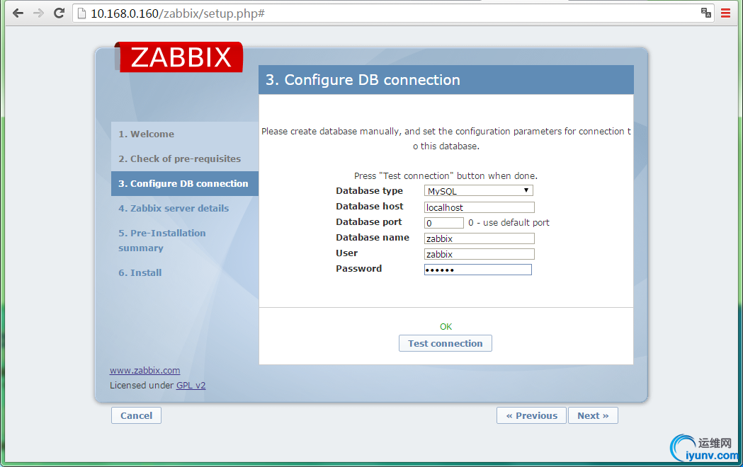Go to « Previous step
This screenshot has height=467, width=743.
coord(531,415)
